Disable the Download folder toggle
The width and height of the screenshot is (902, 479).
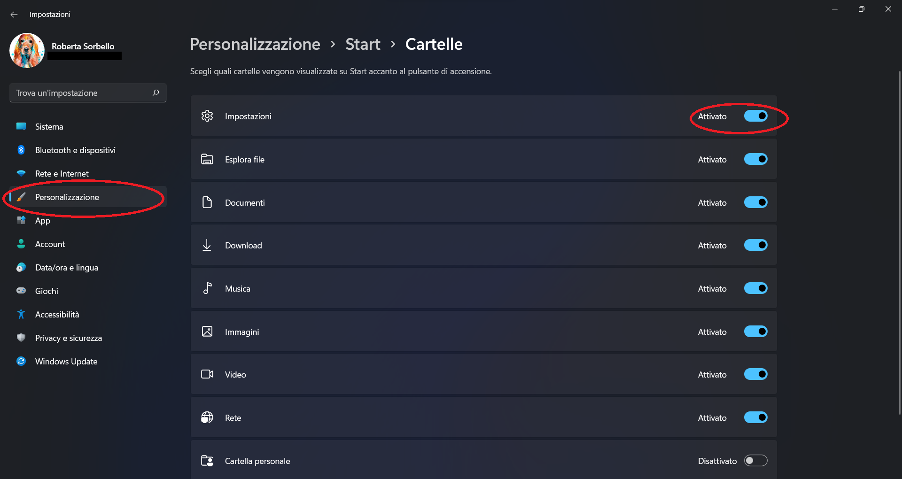pyautogui.click(x=755, y=245)
